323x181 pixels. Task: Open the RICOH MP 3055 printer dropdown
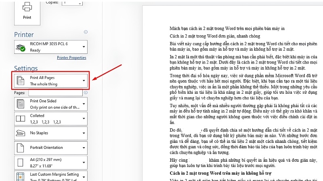[51, 47]
